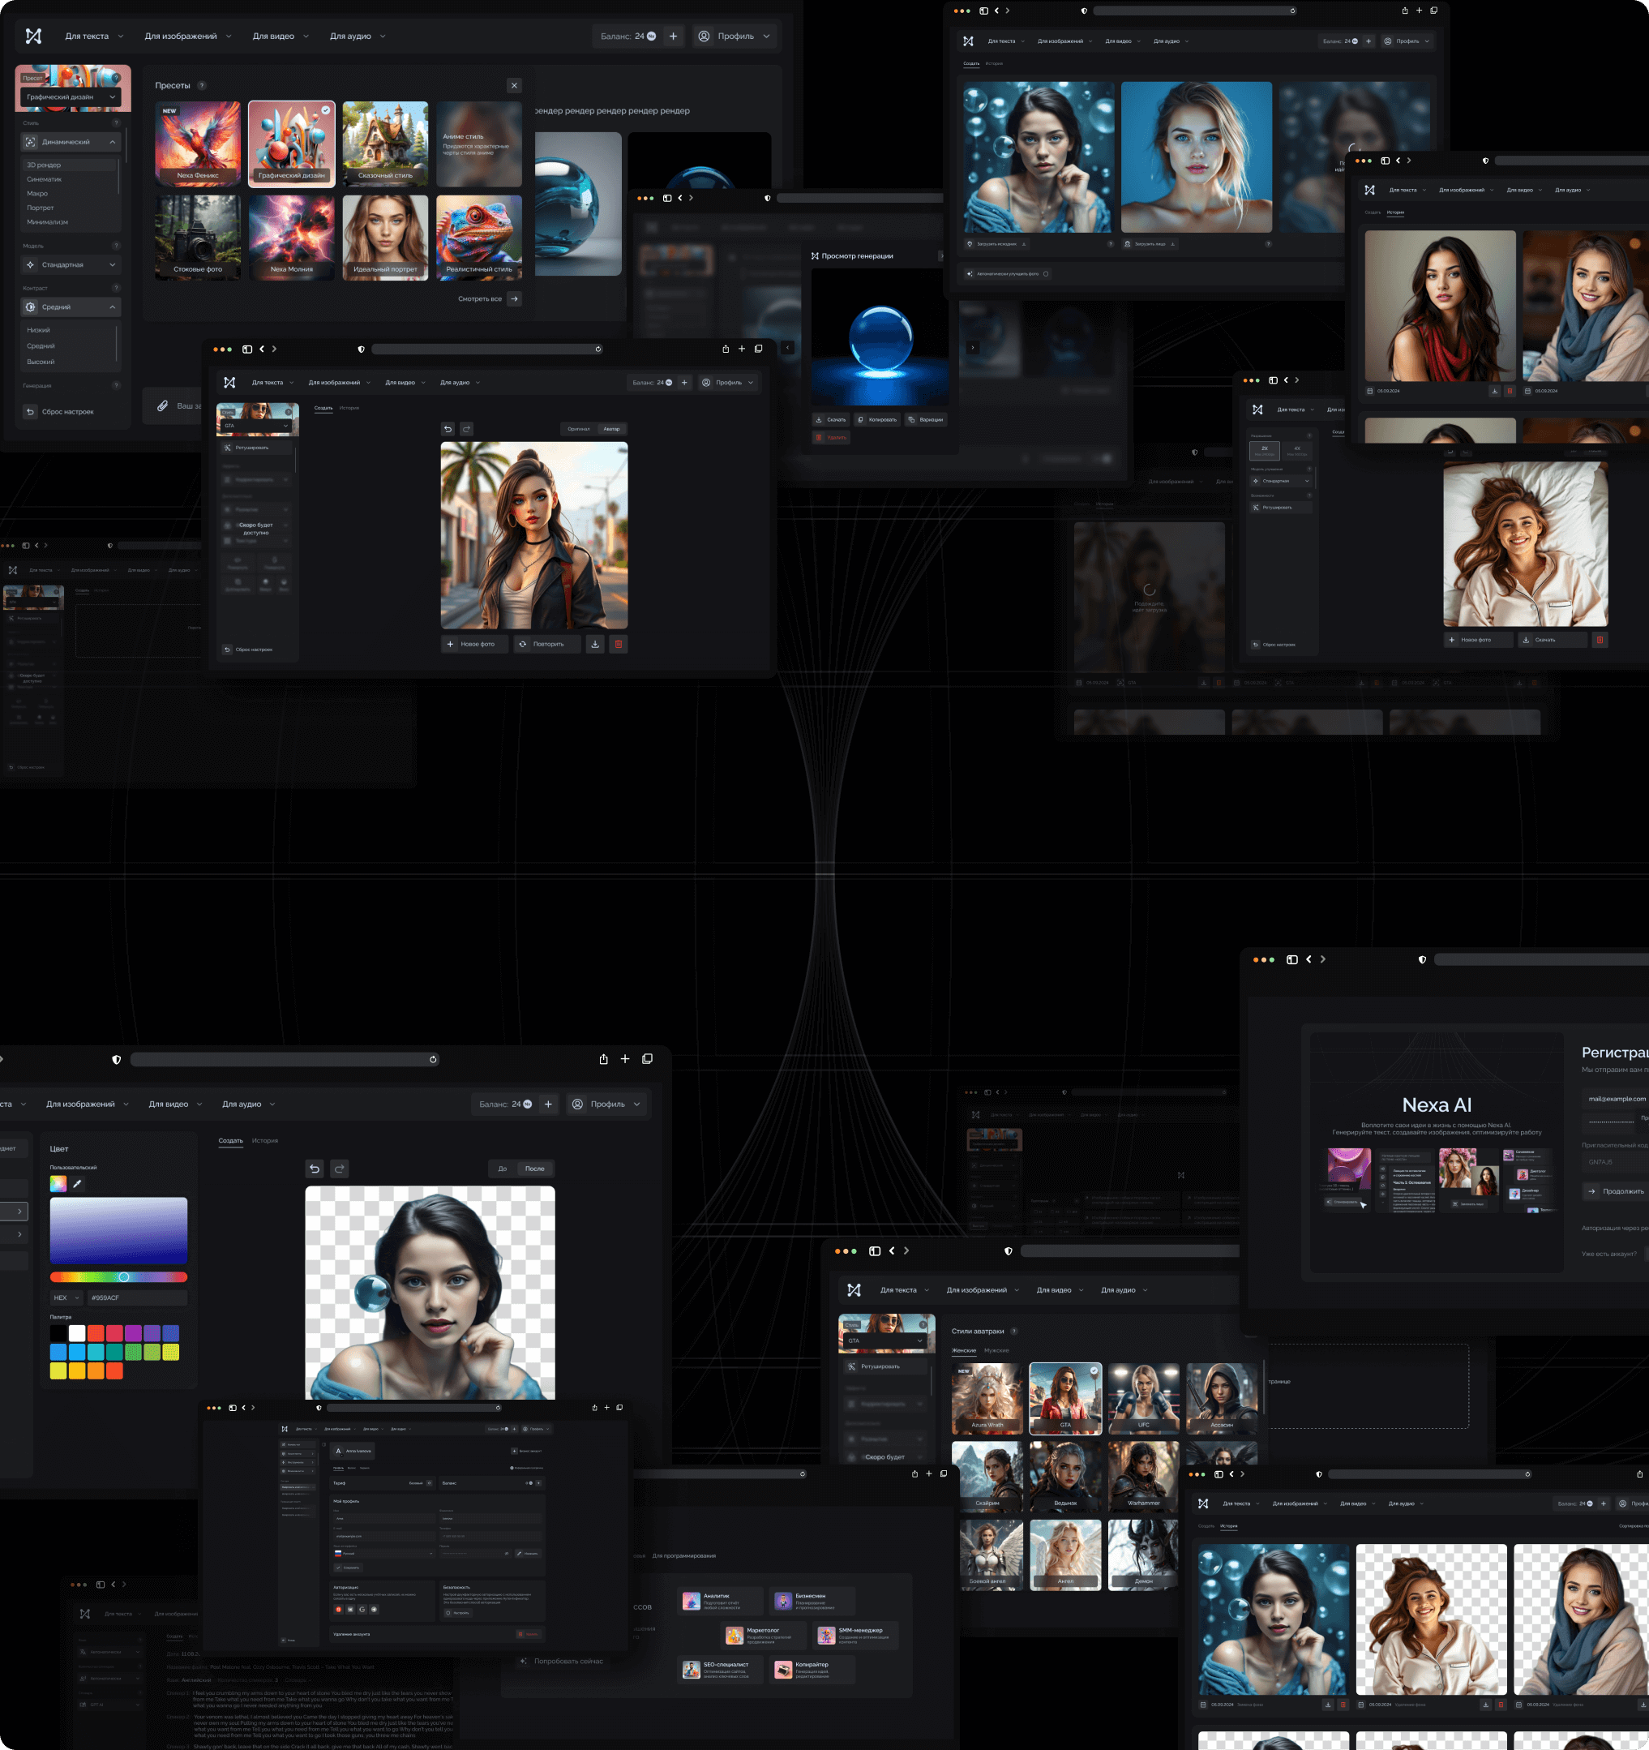This screenshot has height=1750, width=1649.
Task: Open the HEX color format dropdown
Action: pos(66,1297)
